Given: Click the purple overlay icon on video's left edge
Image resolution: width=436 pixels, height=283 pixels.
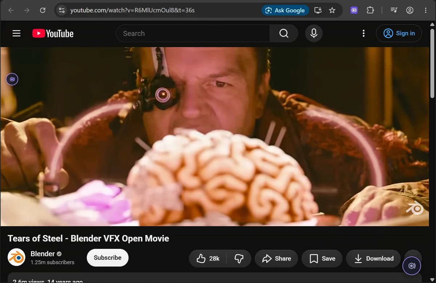Looking at the screenshot, I should [12, 79].
